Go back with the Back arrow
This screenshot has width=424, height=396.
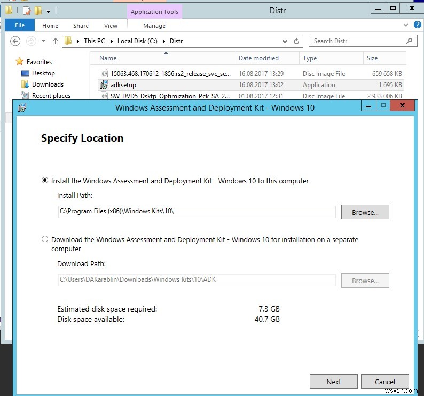[x=15, y=41]
